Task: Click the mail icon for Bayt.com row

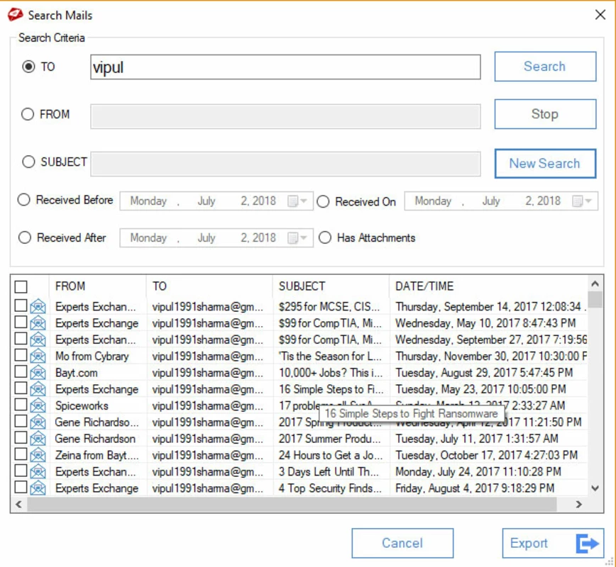Action: [x=38, y=372]
